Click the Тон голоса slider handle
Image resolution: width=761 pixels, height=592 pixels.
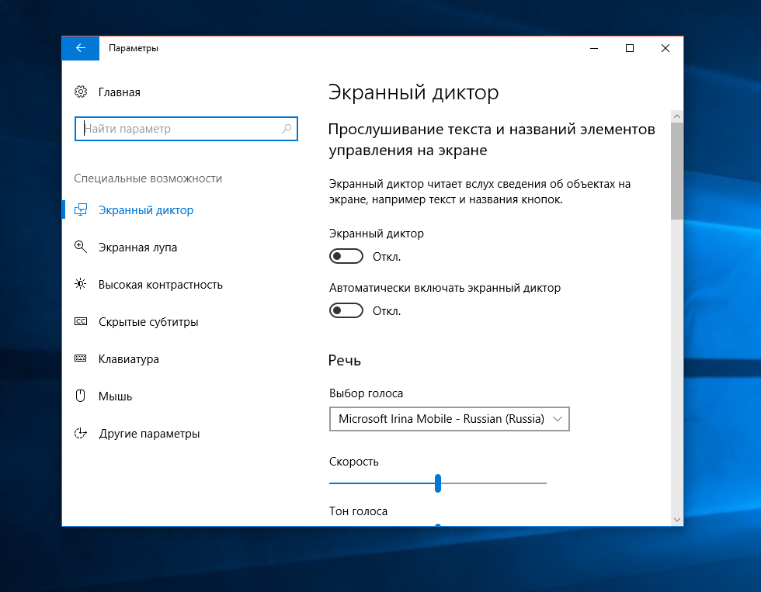(x=438, y=525)
